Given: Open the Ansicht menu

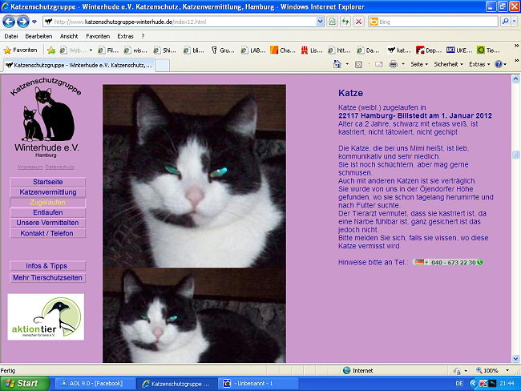Looking at the screenshot, I should tap(69, 36).
